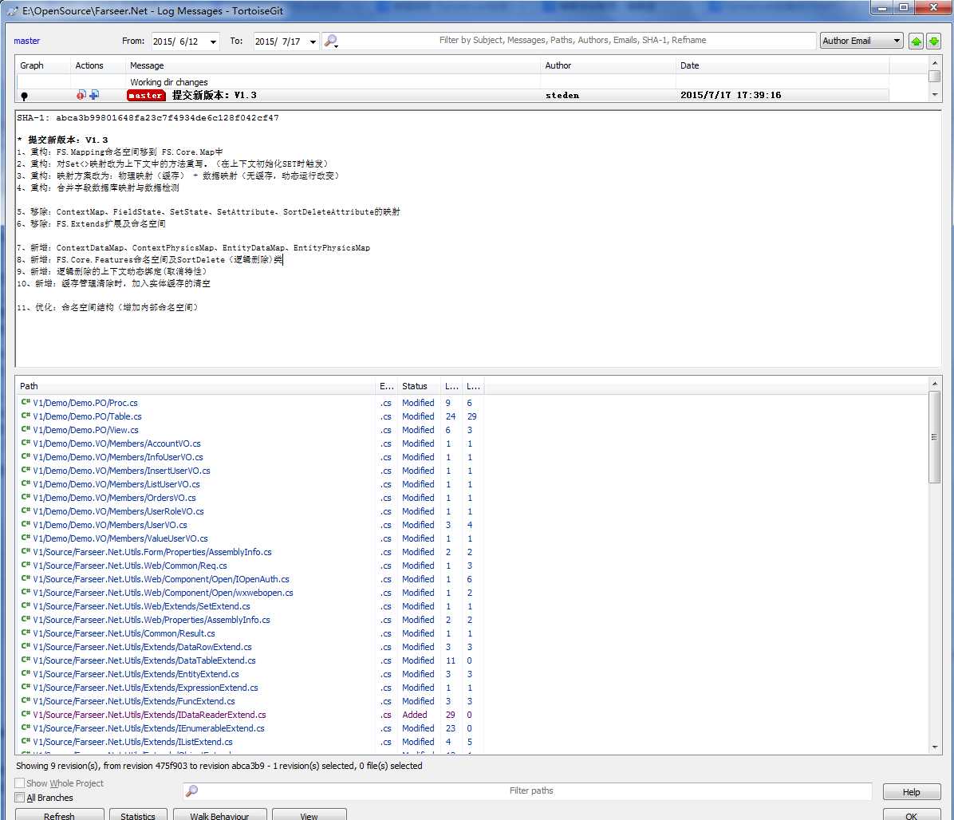Screen dimensions: 954x820
Task: Click the master branch link at top left
Action: [x=27, y=41]
